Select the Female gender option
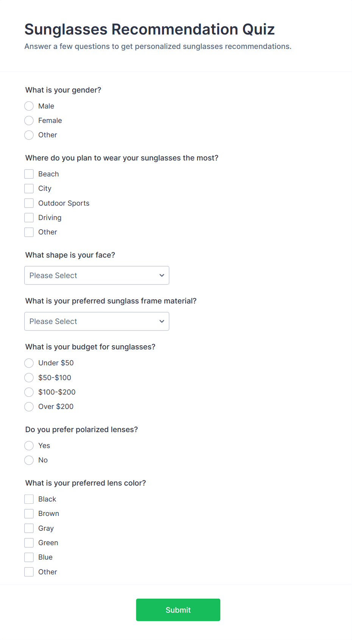The image size is (352, 640). point(29,120)
